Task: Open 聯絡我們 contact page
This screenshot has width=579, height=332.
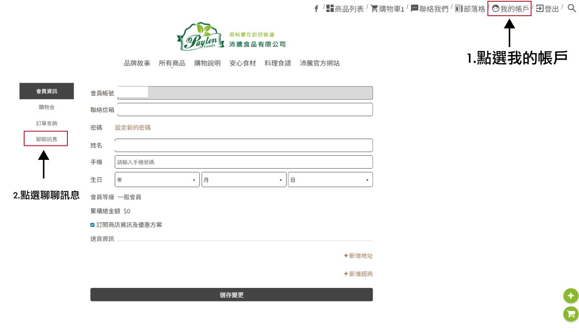Action: [430, 8]
